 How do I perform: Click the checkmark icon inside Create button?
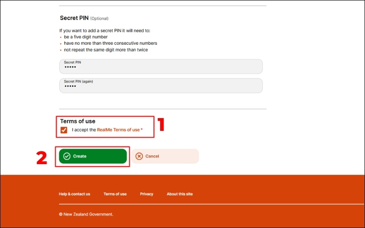coord(67,156)
